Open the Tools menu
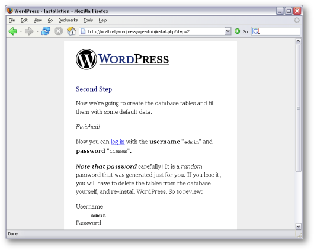This screenshot has height=250, width=314. [88, 20]
